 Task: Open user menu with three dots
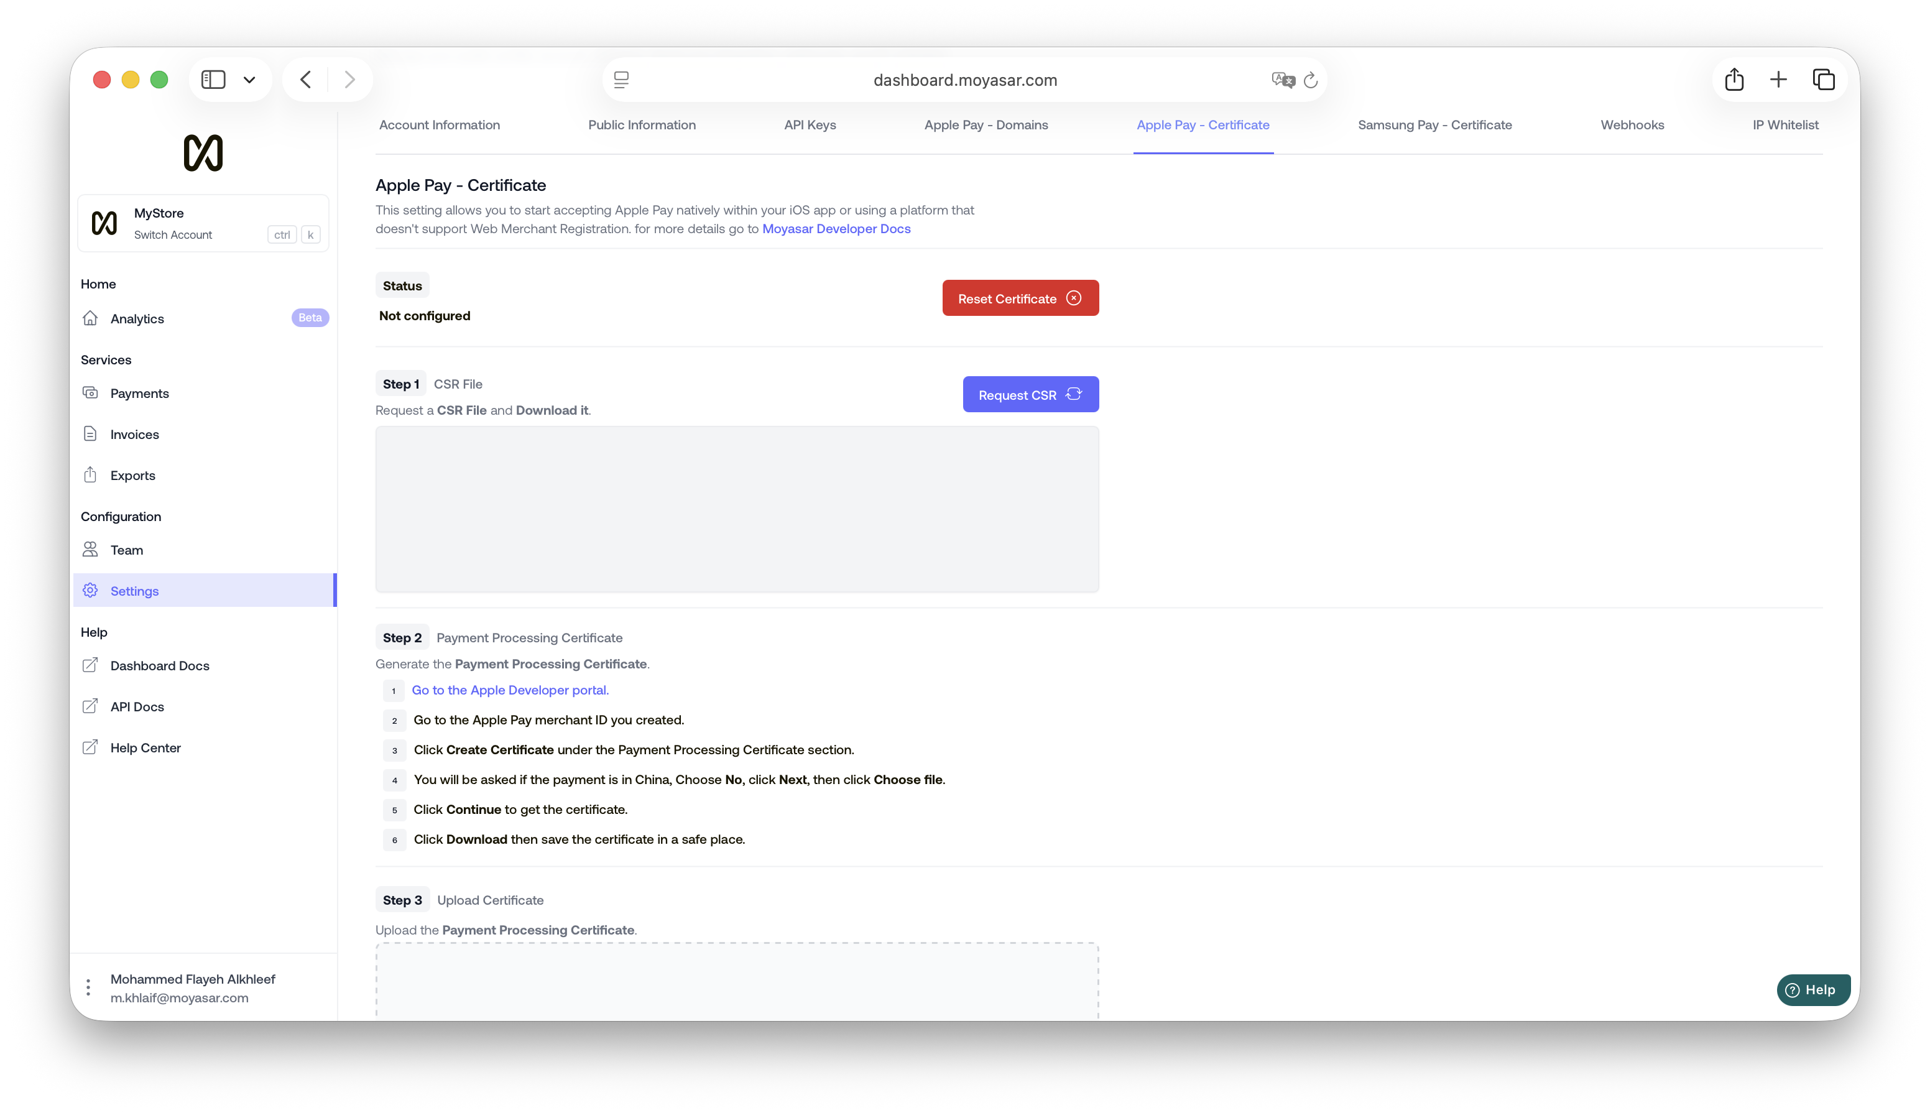point(89,987)
